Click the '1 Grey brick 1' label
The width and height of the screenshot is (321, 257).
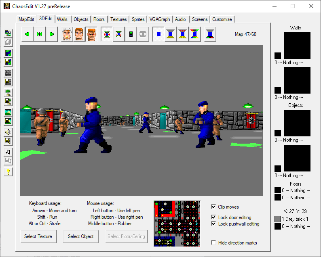point(295,219)
